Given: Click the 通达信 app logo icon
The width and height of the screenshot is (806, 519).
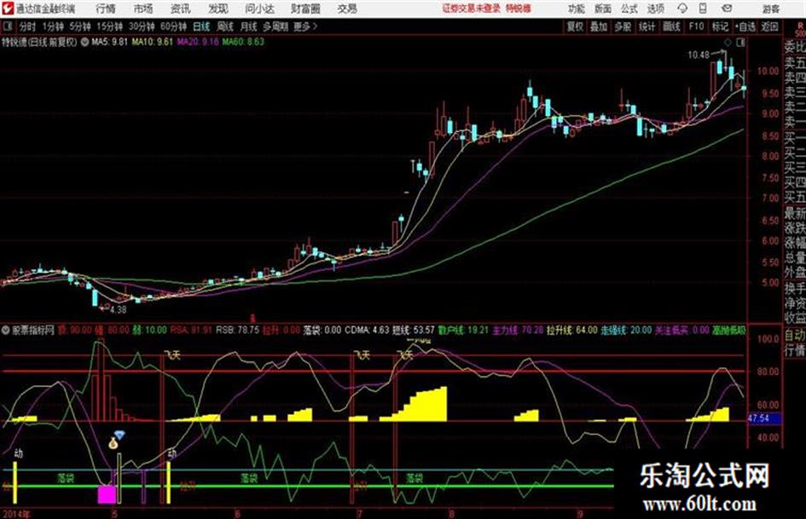Looking at the screenshot, I should [x=8, y=9].
